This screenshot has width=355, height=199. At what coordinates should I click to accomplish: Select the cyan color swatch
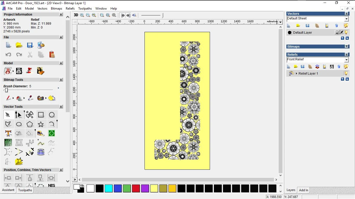[x=109, y=188]
